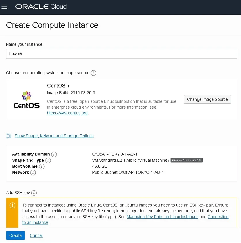The height and width of the screenshot is (243, 241).
Task: Click the Availability Domain info icon
Action: tap(54, 154)
